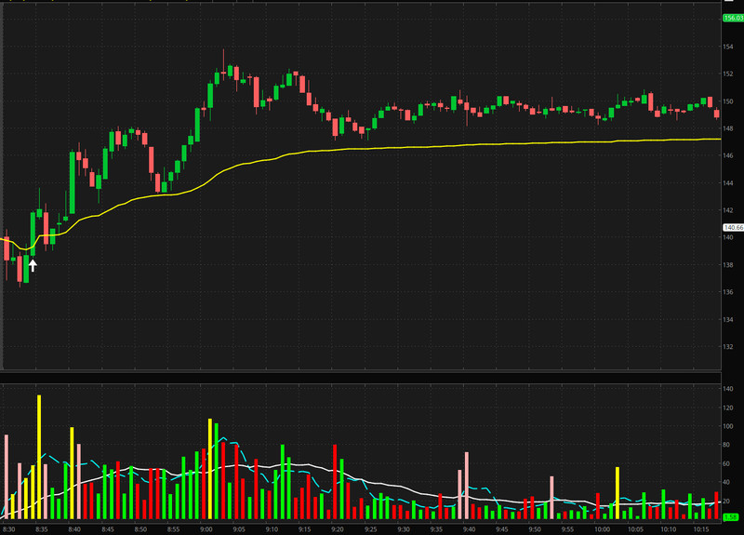Viewport: 744px width, 535px height.
Task: Click the 9:10 time axis label
Action: click(x=272, y=529)
